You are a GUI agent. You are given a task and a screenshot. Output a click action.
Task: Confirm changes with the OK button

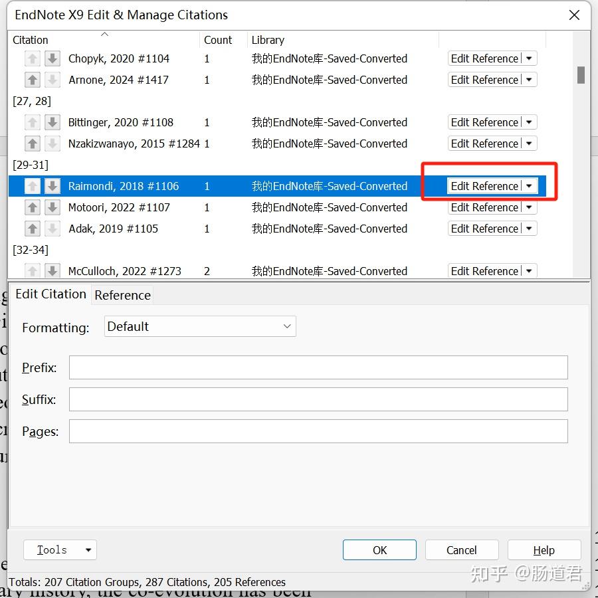[379, 550]
